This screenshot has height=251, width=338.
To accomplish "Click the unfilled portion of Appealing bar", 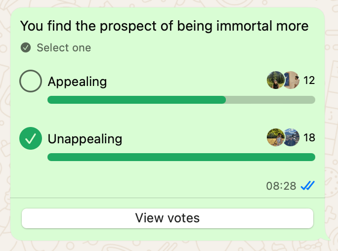I will [270, 100].
